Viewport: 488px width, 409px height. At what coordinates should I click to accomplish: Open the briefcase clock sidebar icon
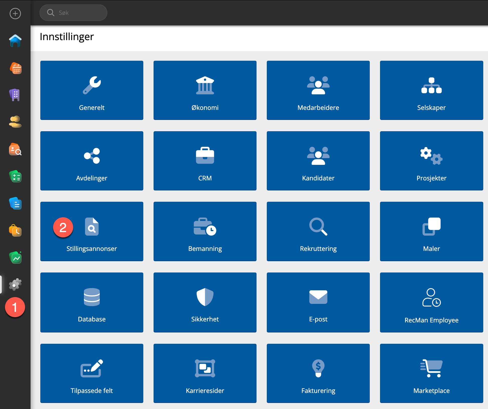15,231
